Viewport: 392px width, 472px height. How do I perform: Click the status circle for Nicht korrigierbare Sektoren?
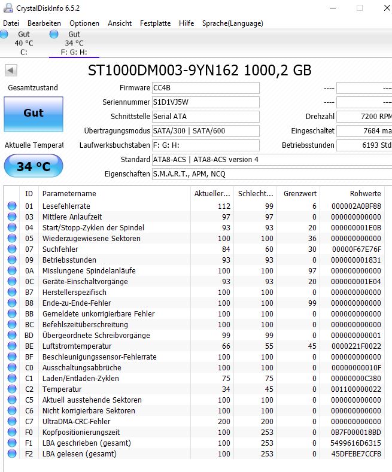pos(12,410)
